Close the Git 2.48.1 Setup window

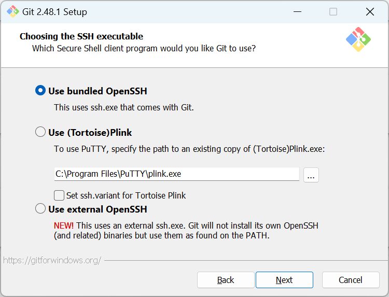[370, 11]
